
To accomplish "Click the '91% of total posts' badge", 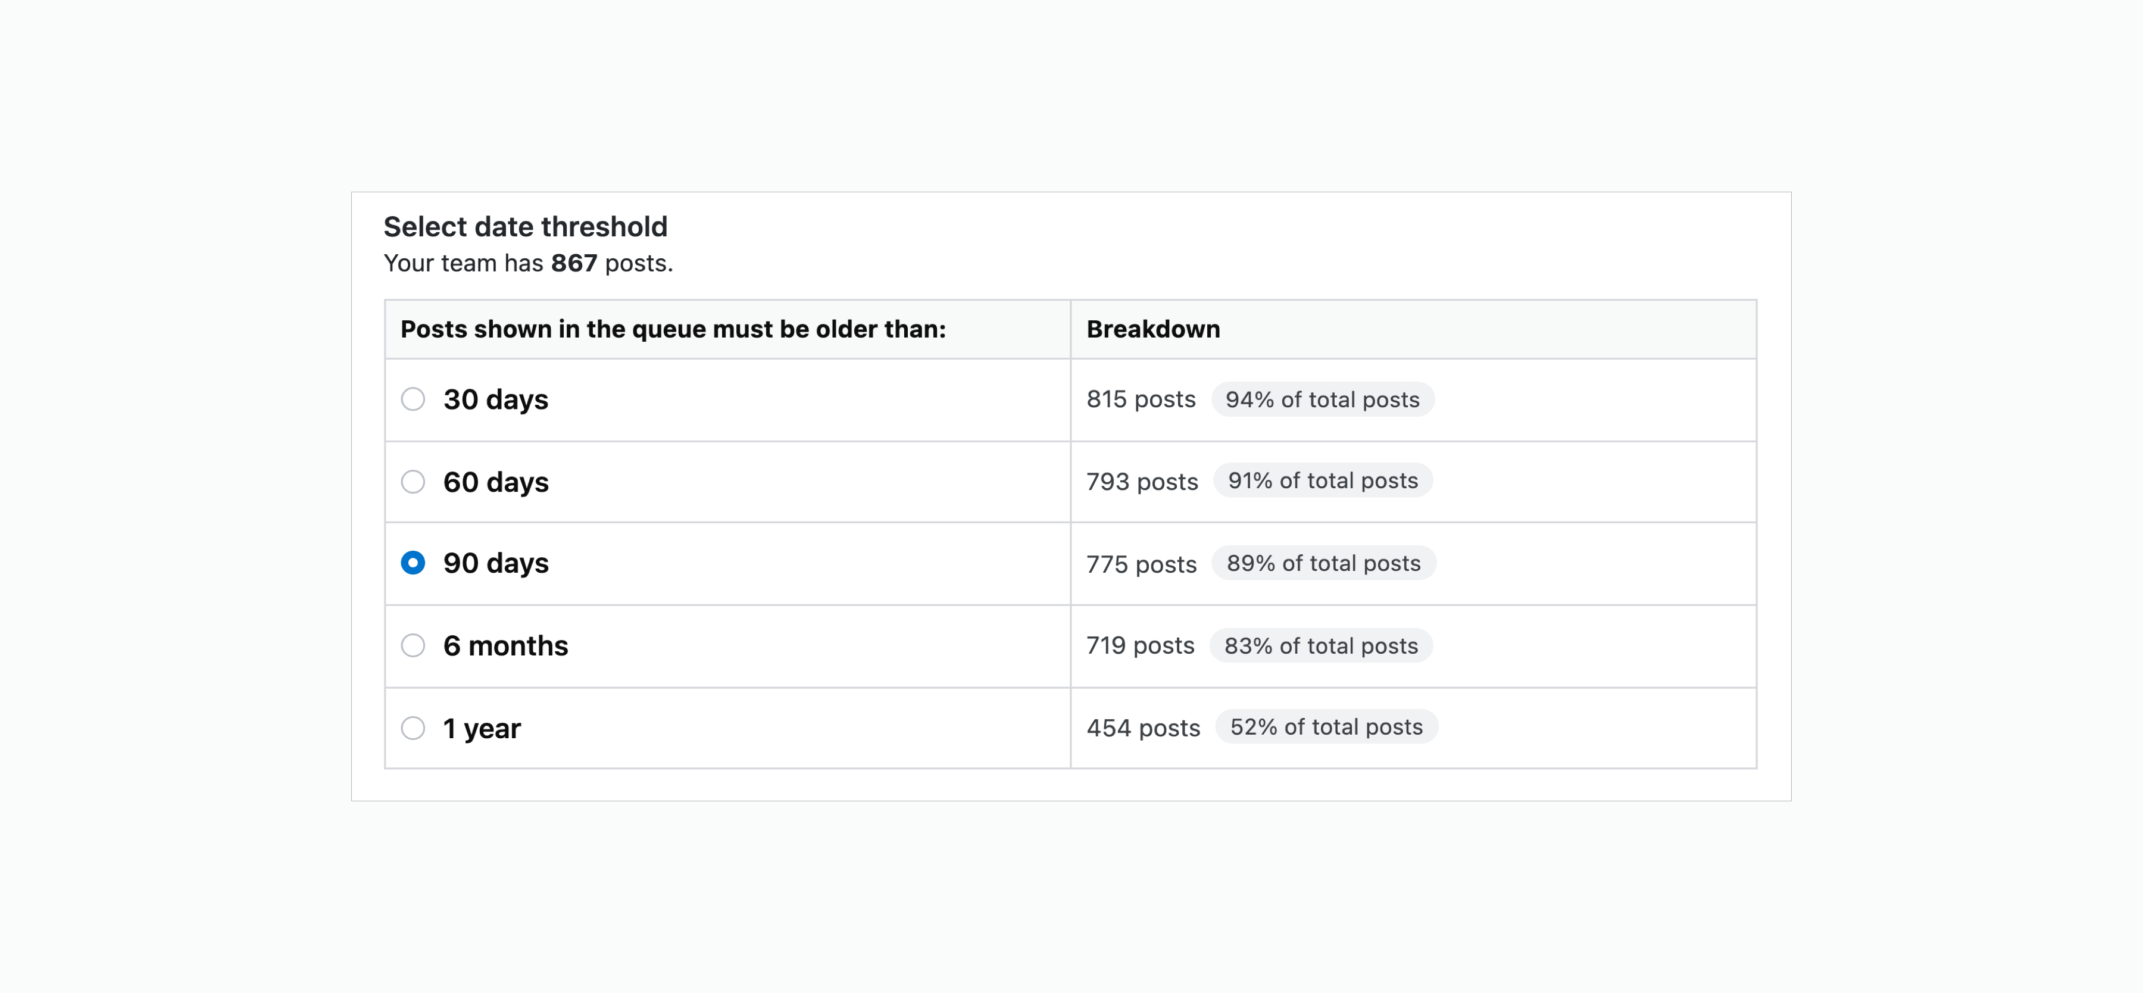I will point(1323,480).
